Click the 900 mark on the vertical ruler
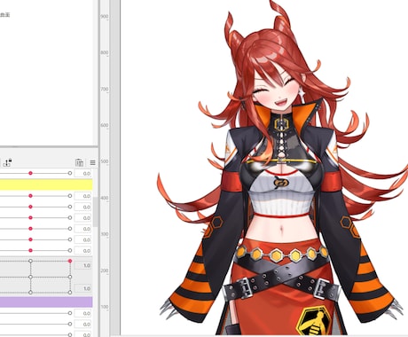408x337 pixels. coord(105,17)
